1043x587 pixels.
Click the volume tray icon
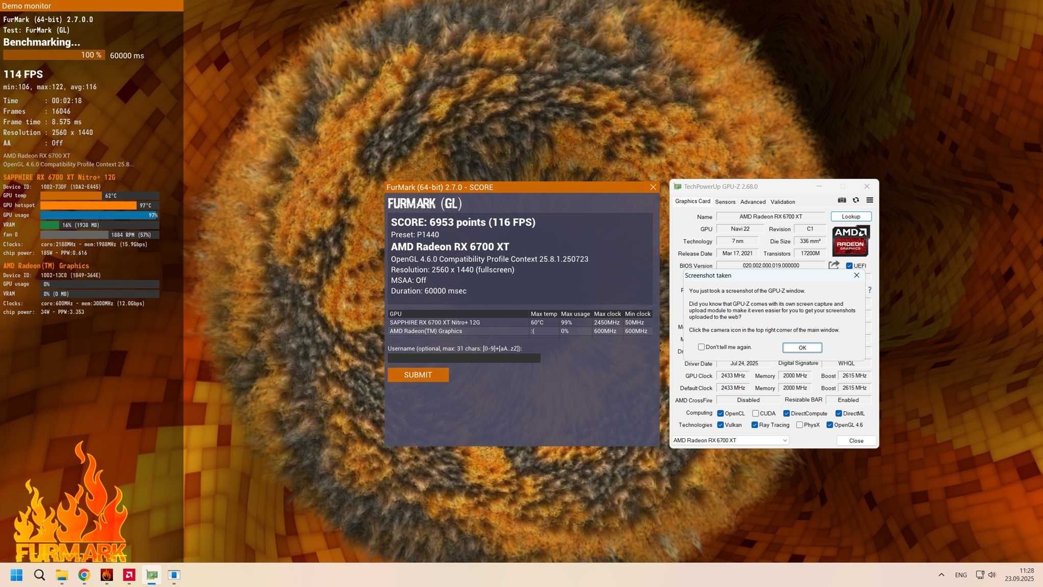pyautogui.click(x=992, y=575)
